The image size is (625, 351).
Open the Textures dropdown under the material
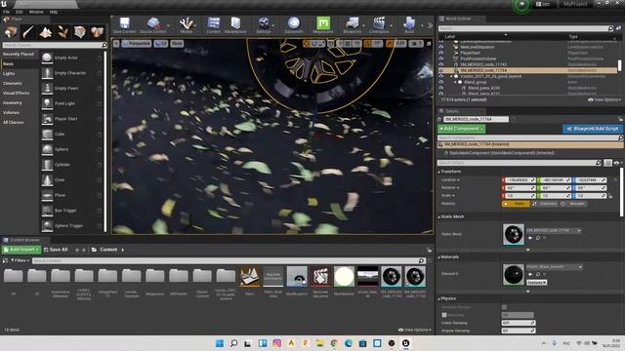point(536,282)
